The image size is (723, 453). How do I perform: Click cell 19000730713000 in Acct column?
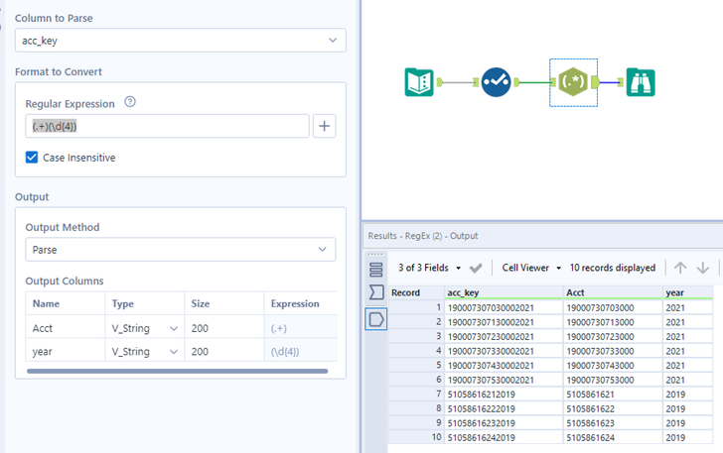(614, 322)
